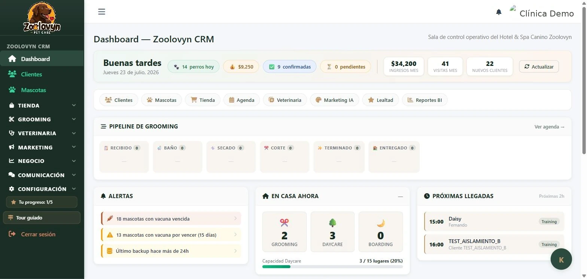Click the 41 Visitas Mes card
Image resolution: width=587 pixels, height=279 pixels.
coord(445,66)
